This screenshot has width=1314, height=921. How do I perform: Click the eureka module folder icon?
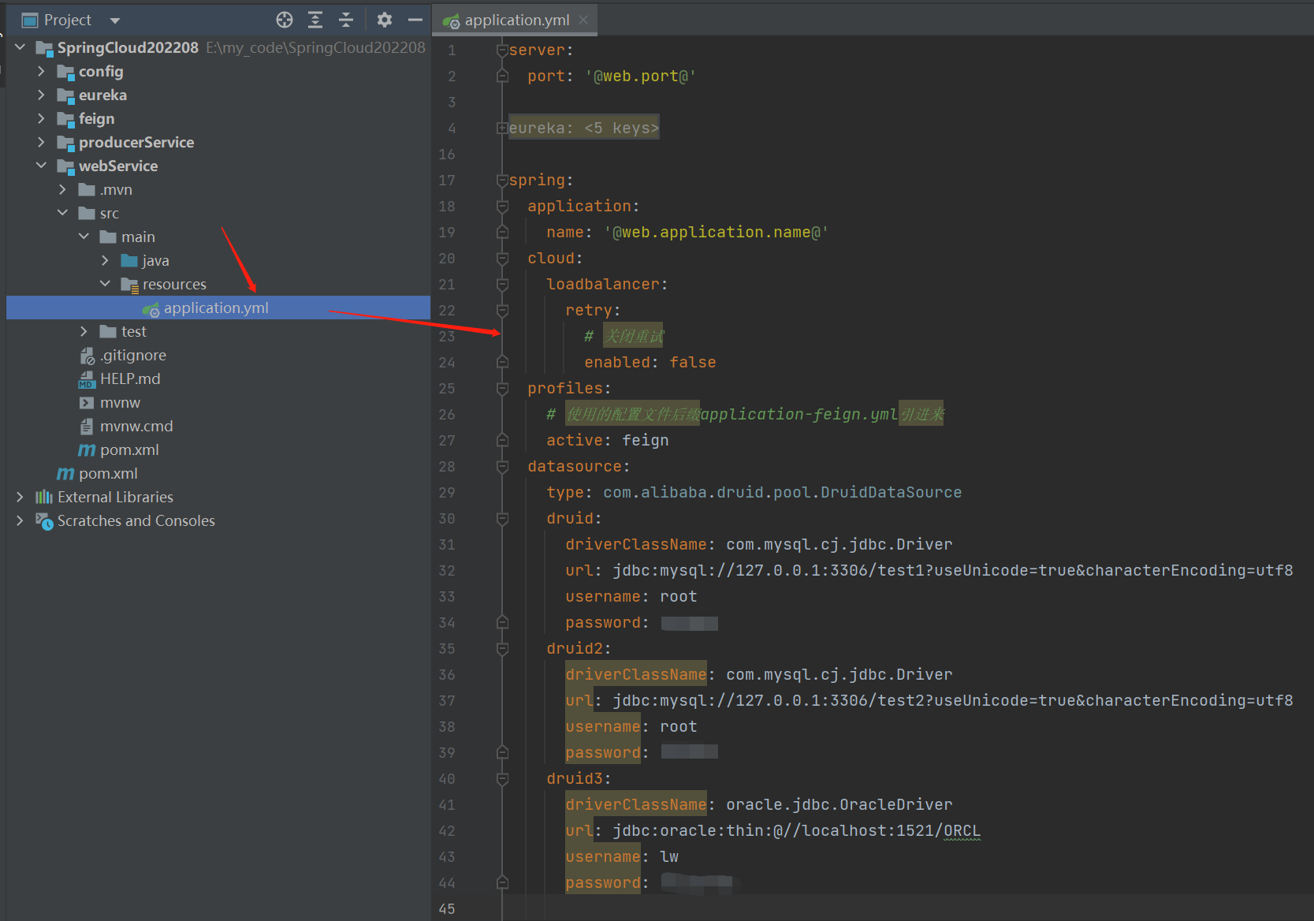click(65, 95)
